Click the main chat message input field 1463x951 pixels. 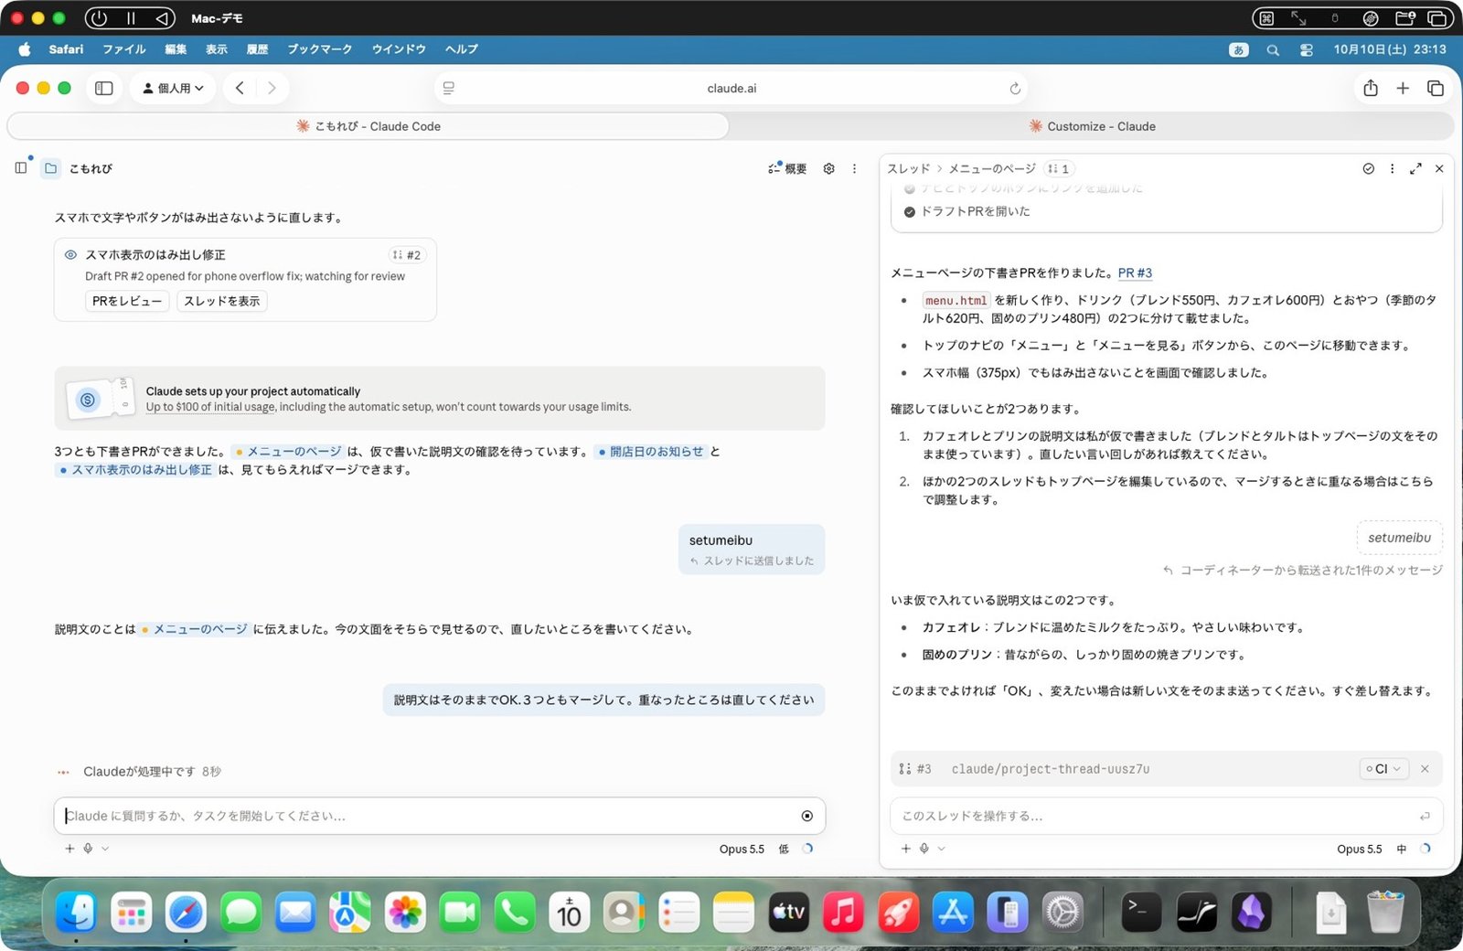point(440,816)
